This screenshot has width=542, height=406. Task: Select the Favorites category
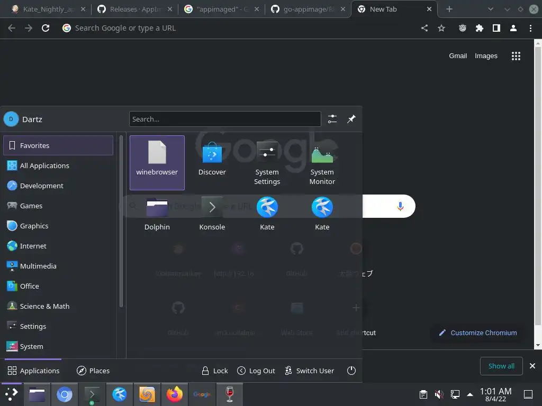point(58,145)
